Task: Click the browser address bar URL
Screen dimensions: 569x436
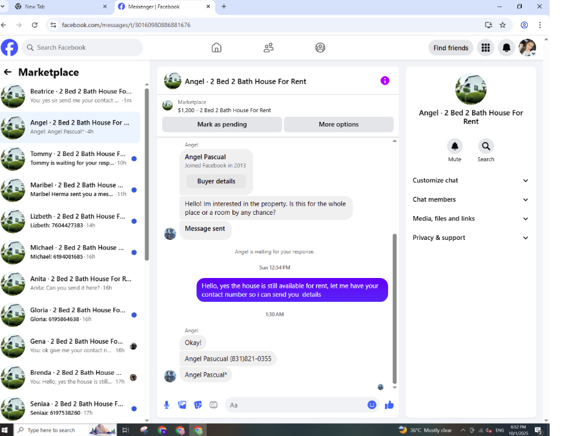Action: tap(126, 25)
